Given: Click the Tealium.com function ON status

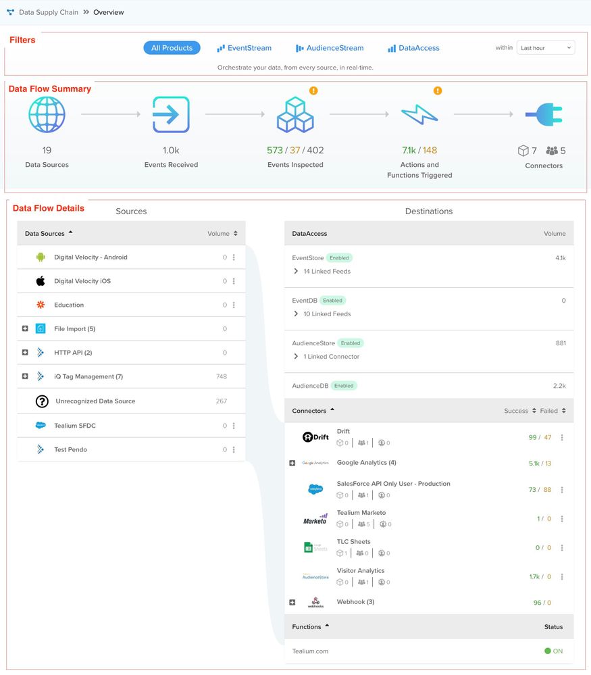Looking at the screenshot, I should point(553,651).
